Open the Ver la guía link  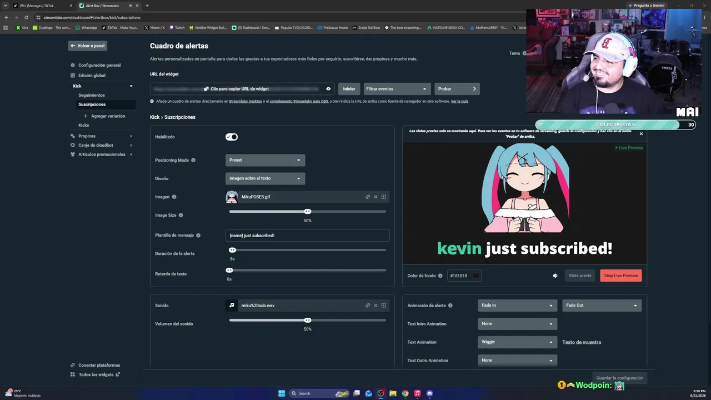(459, 101)
